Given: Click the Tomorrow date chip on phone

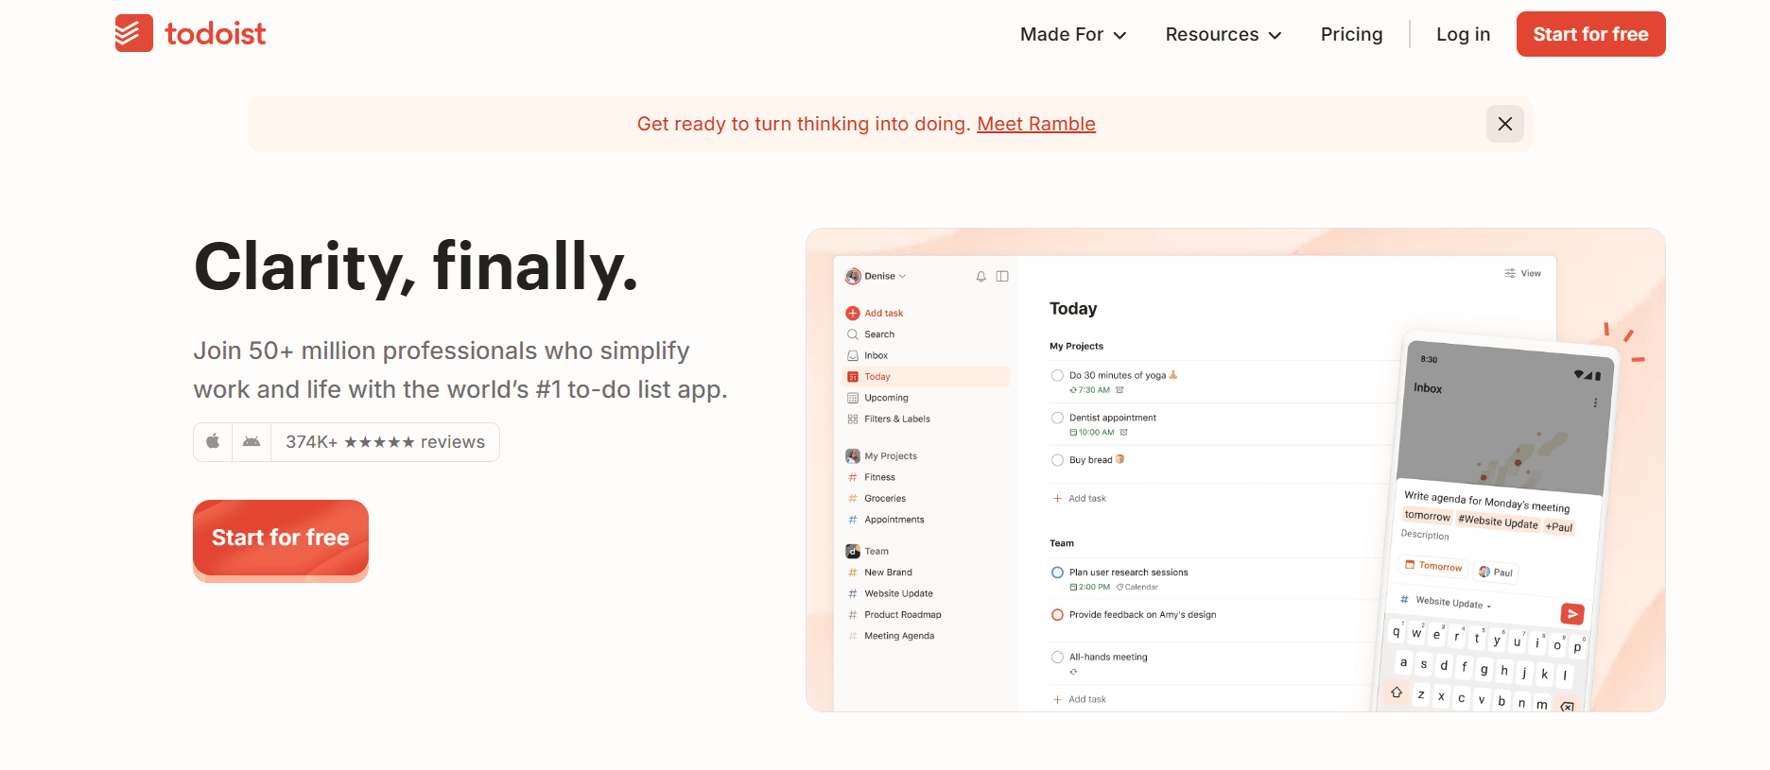Looking at the screenshot, I should [1433, 566].
